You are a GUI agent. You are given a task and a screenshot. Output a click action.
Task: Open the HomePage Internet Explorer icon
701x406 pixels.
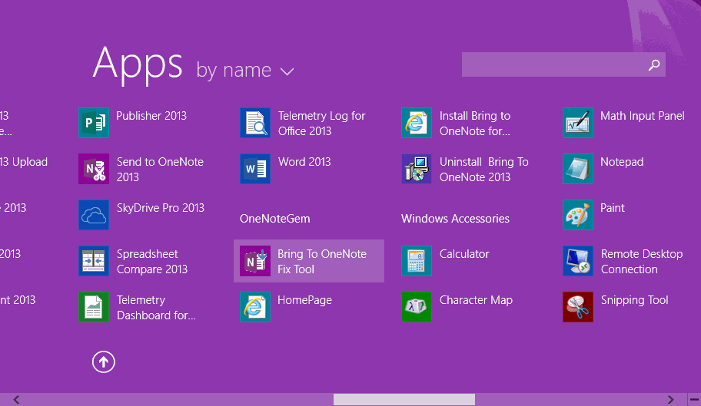[255, 307]
